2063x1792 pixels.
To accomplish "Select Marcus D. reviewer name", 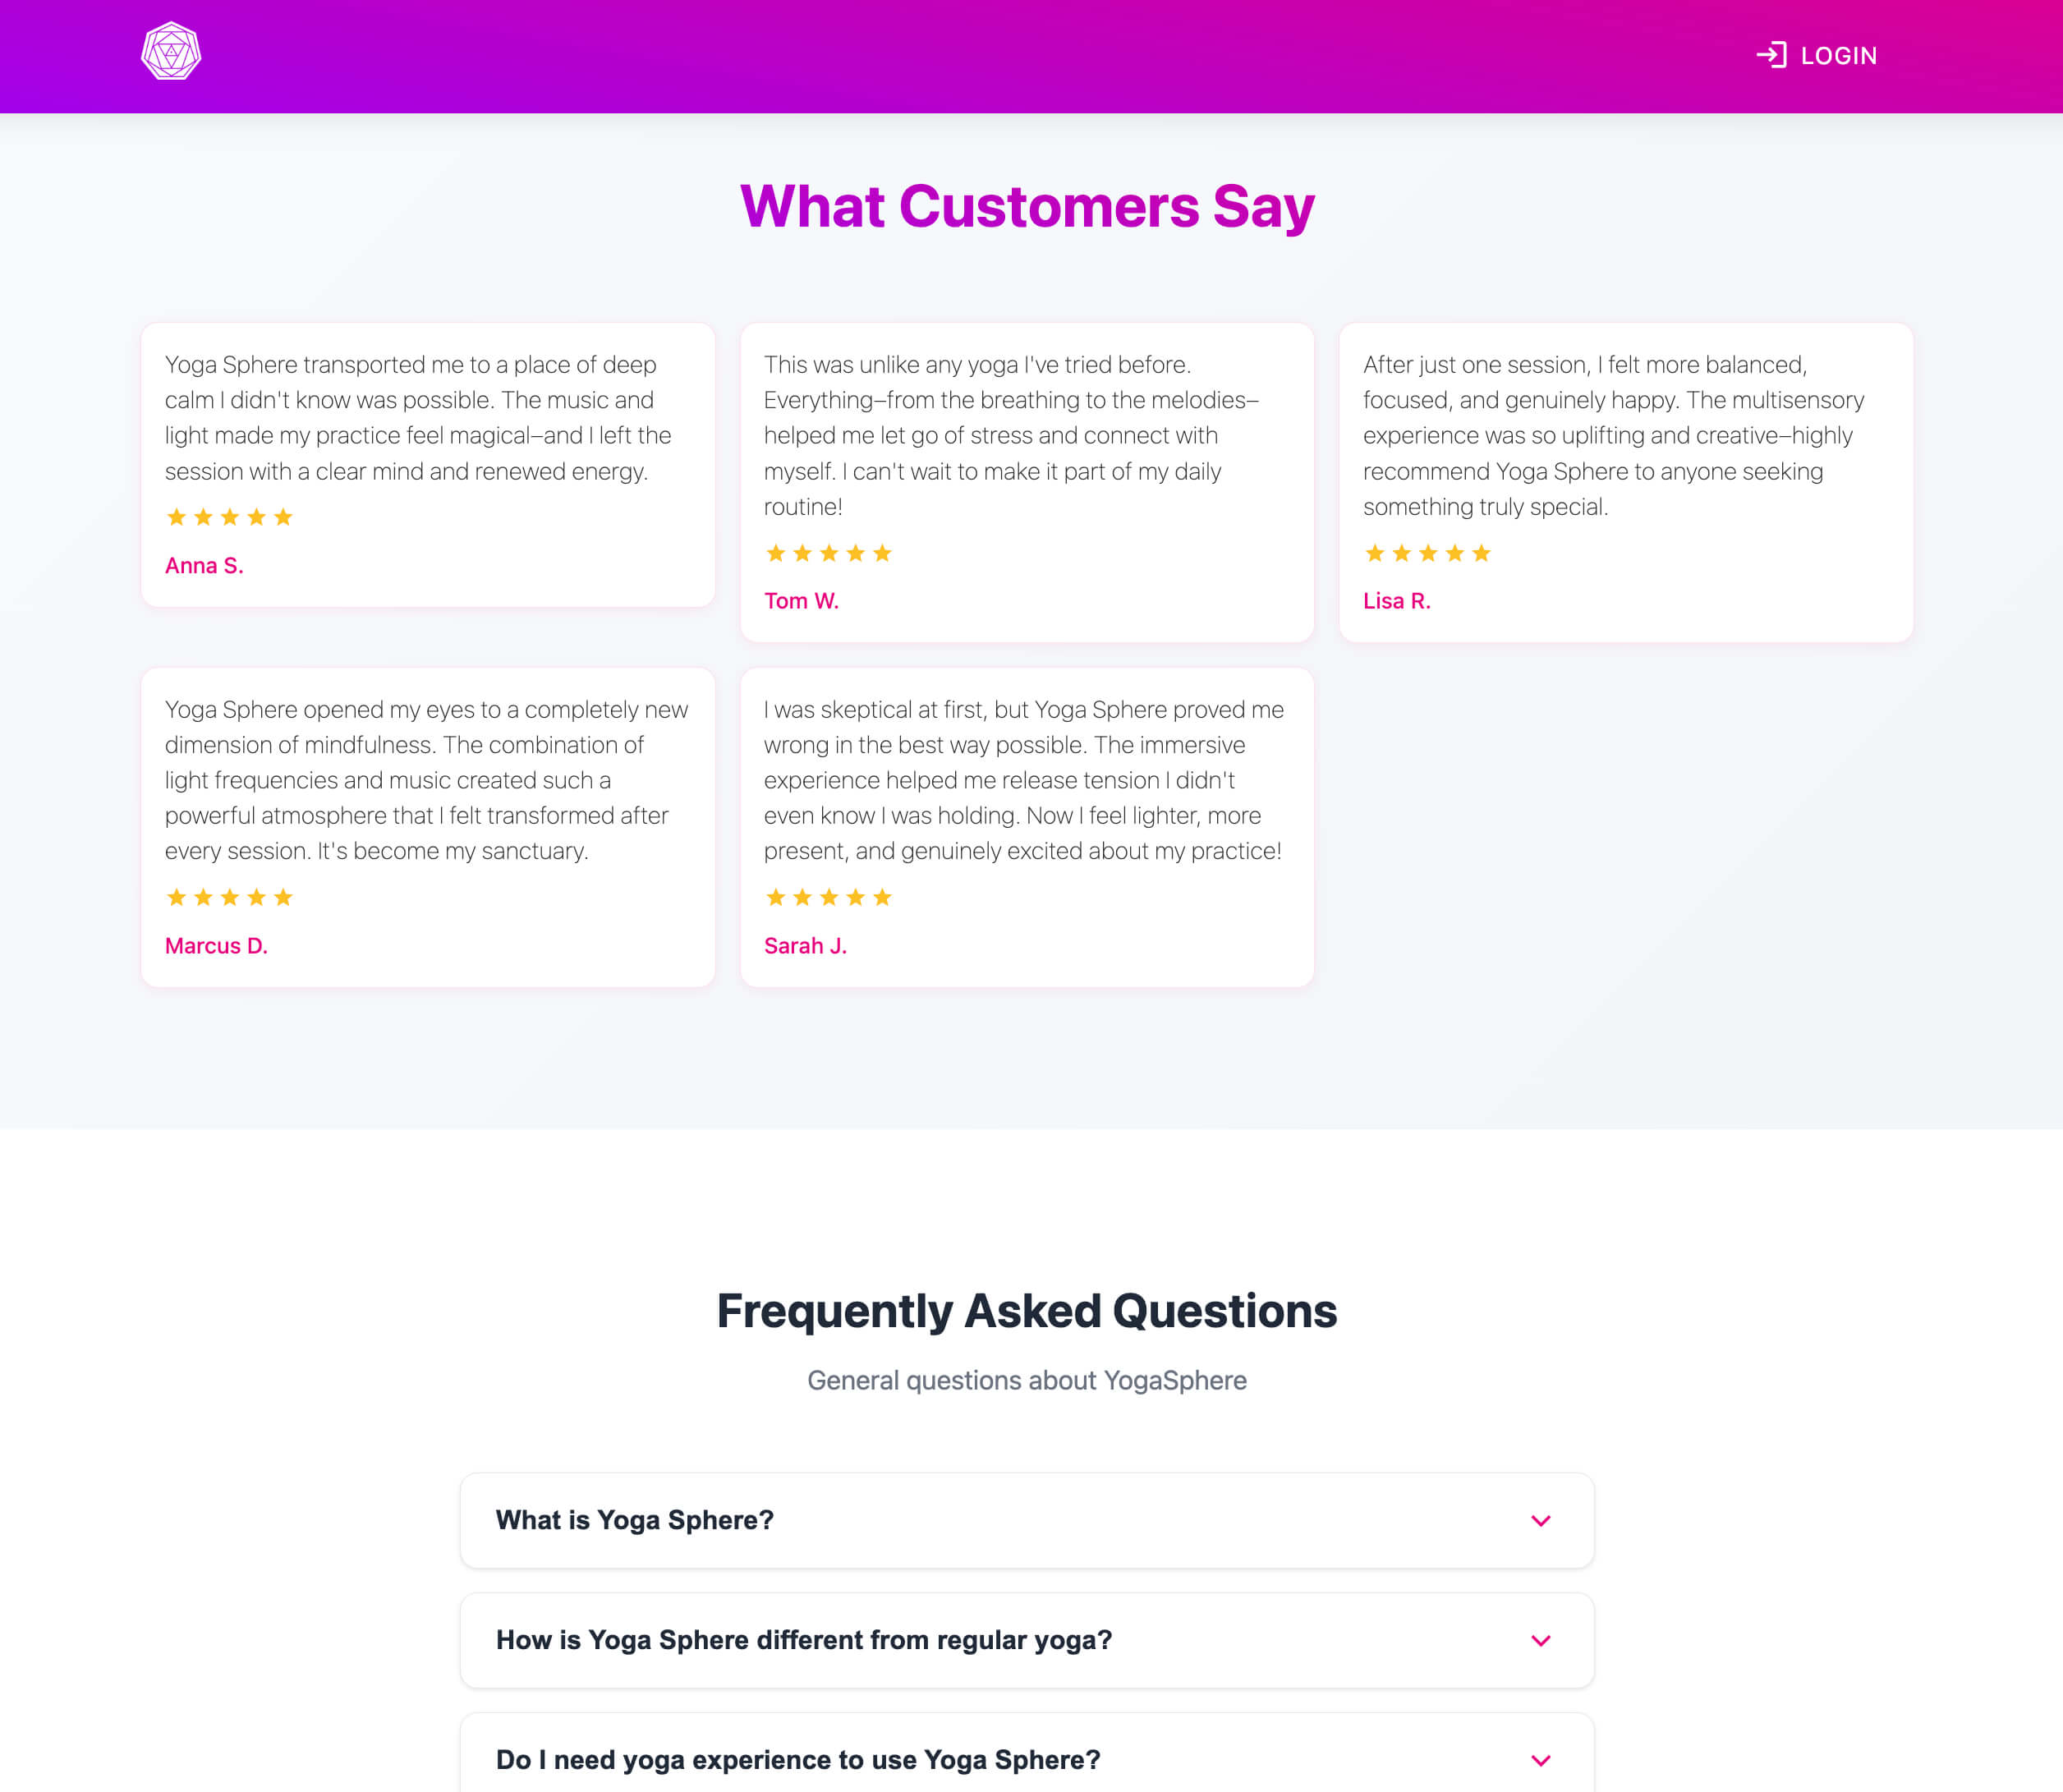I will coord(216,946).
